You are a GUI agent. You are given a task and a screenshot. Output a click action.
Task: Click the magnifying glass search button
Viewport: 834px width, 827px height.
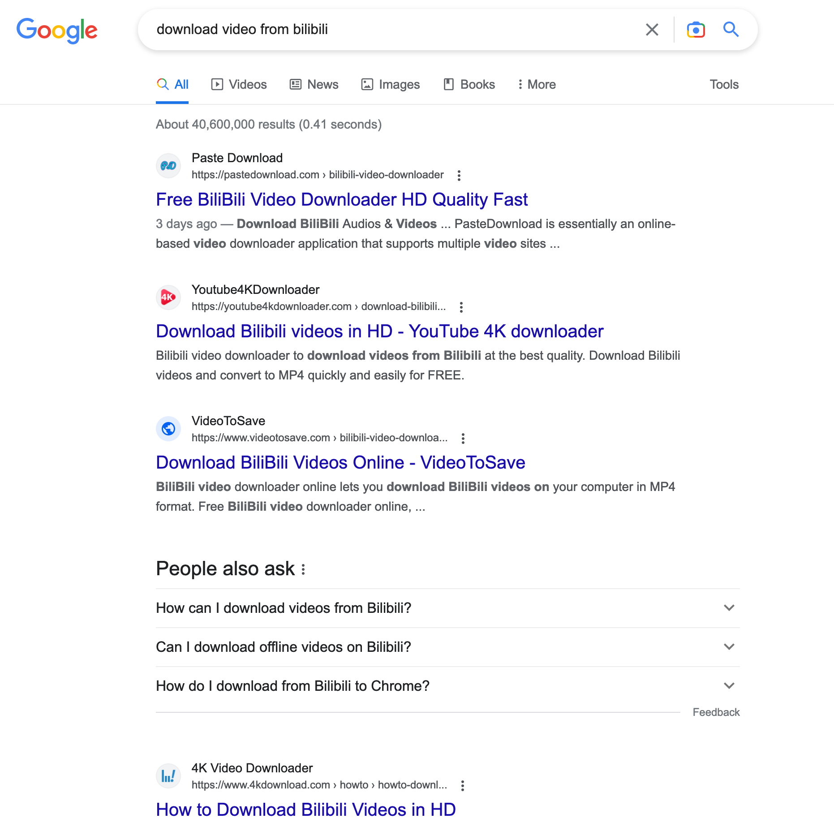(x=731, y=30)
